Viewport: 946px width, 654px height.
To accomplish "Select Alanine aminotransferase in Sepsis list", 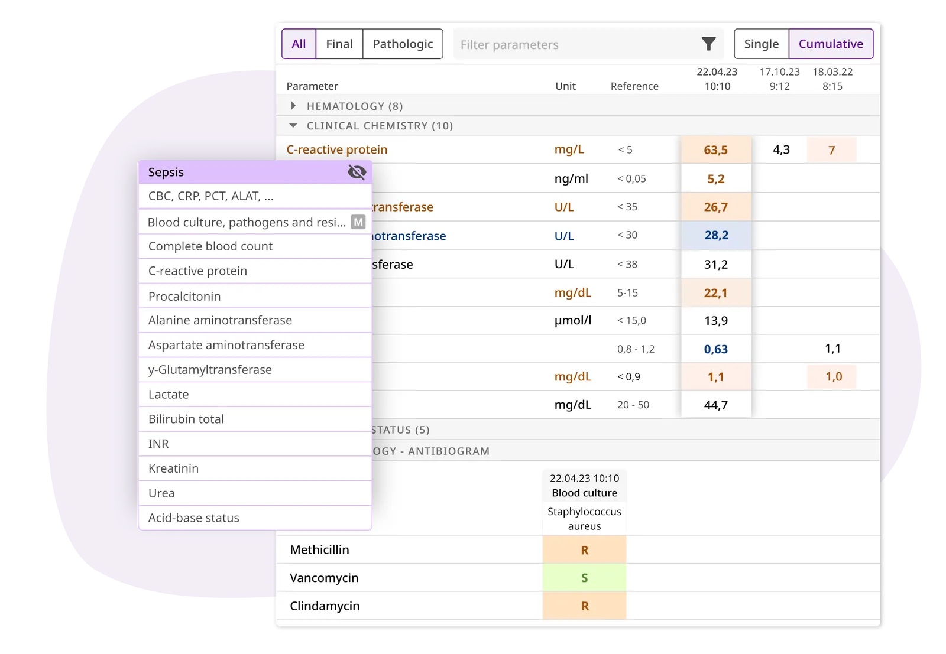I will coord(255,320).
